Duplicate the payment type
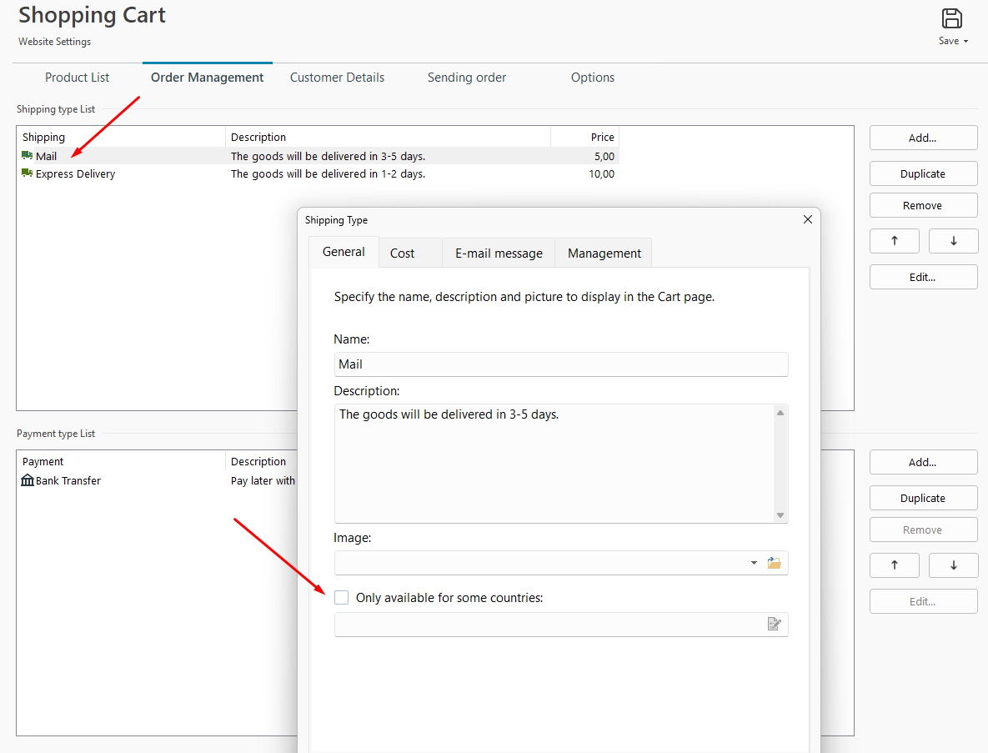 click(923, 499)
